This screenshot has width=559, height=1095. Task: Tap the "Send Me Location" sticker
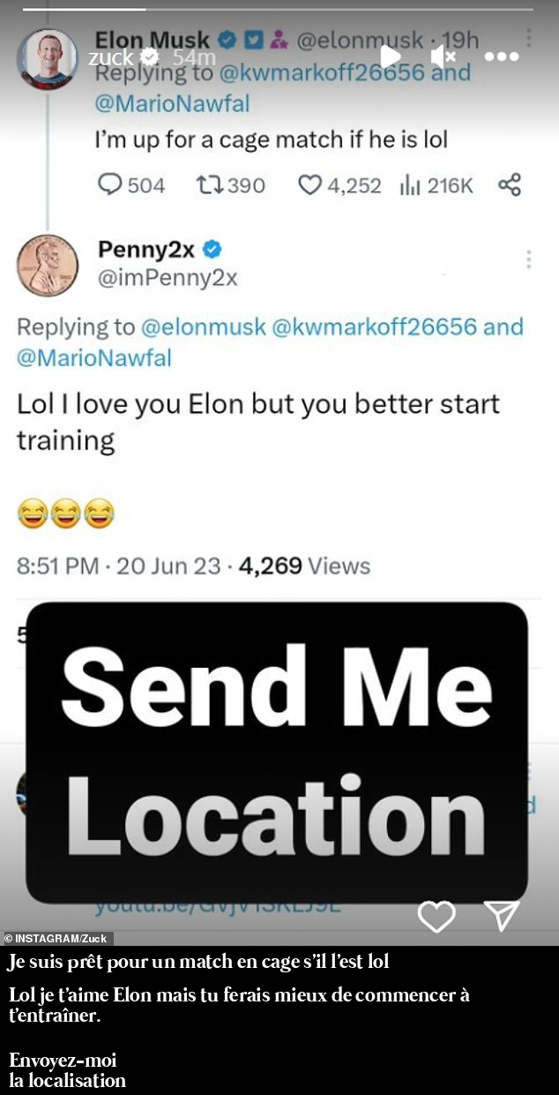coord(276,752)
